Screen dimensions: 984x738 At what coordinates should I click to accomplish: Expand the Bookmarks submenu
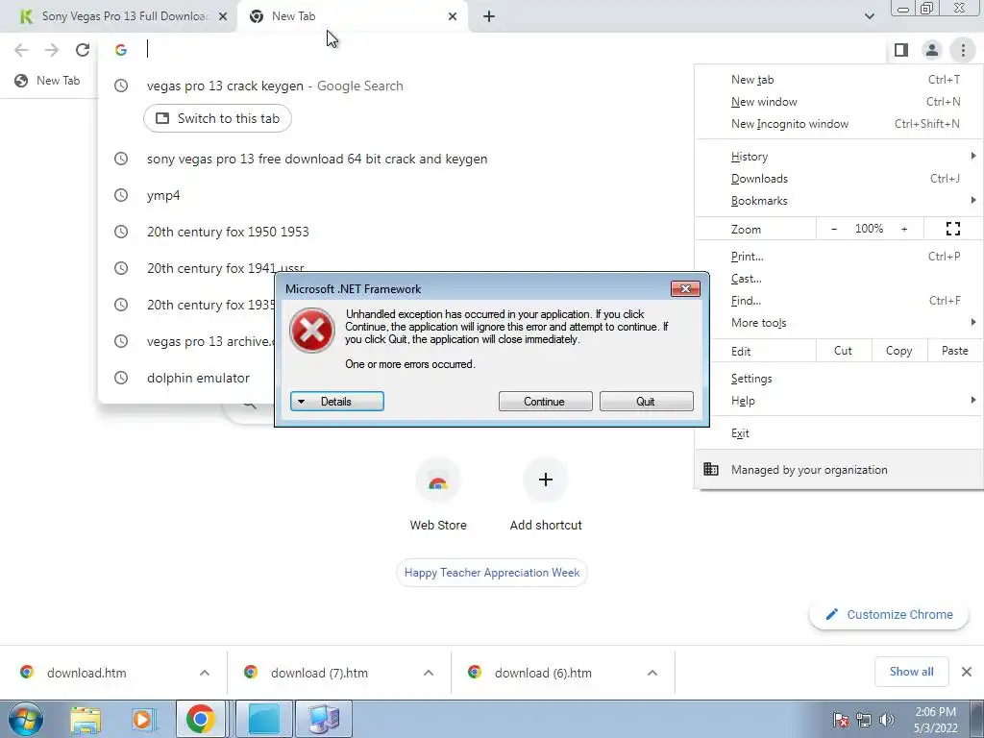point(839,201)
